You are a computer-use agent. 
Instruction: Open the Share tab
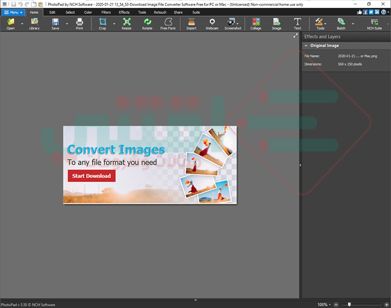click(x=178, y=12)
